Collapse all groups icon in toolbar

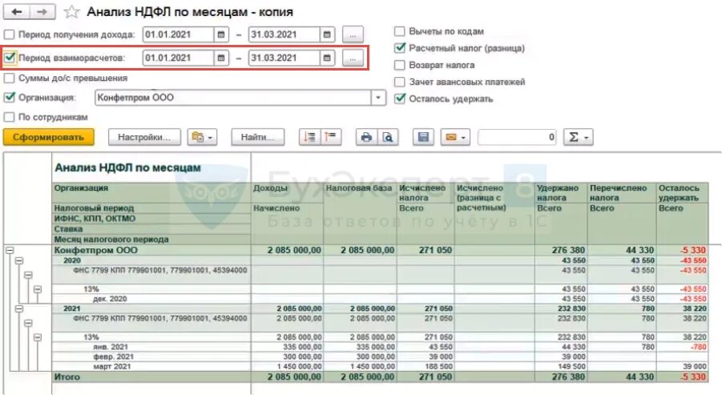[x=331, y=137]
